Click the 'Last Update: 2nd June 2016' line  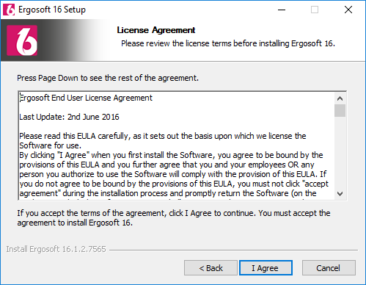coord(69,117)
